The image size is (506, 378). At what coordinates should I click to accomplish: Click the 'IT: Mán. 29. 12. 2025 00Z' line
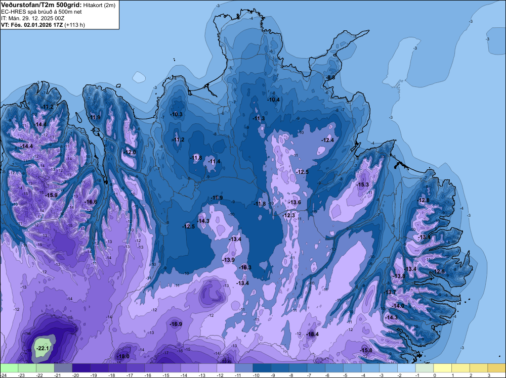pyautogui.click(x=32, y=18)
